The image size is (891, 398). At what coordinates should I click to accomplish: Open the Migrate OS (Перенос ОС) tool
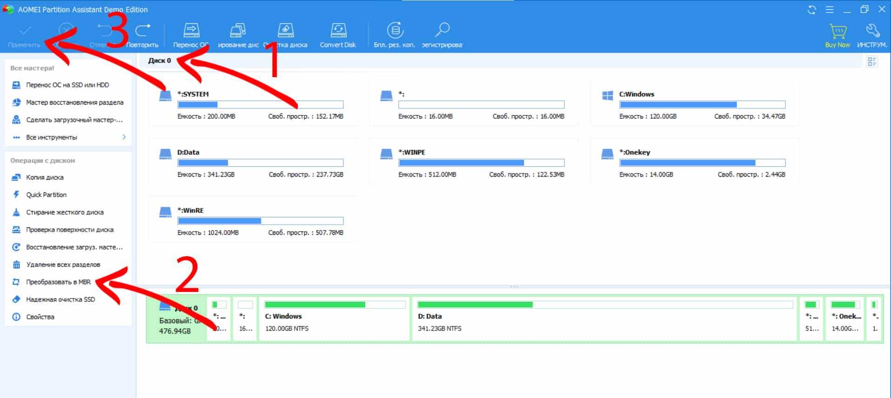pos(191,36)
